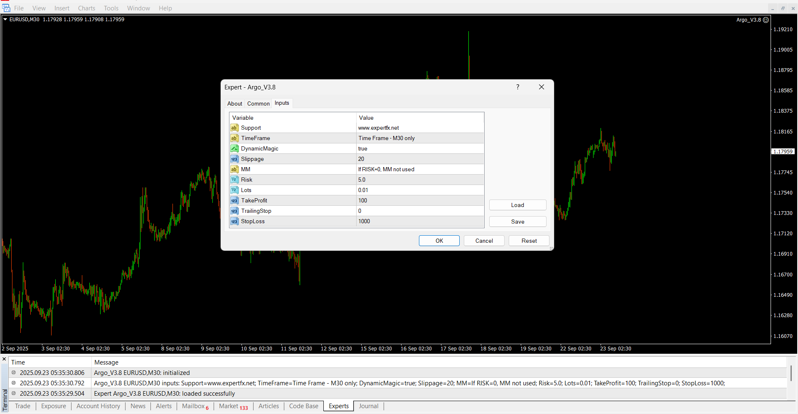The height and width of the screenshot is (414, 798).
Task: Click the MetaTrader application icon
Action: tap(6, 8)
